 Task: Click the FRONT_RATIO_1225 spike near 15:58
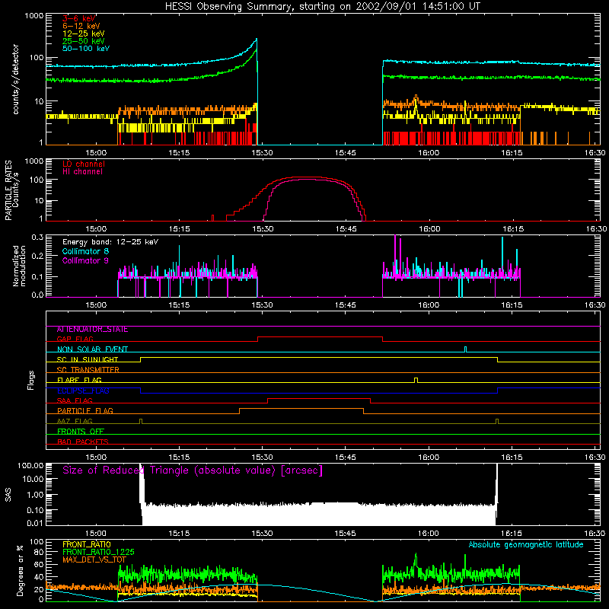pos(416,555)
